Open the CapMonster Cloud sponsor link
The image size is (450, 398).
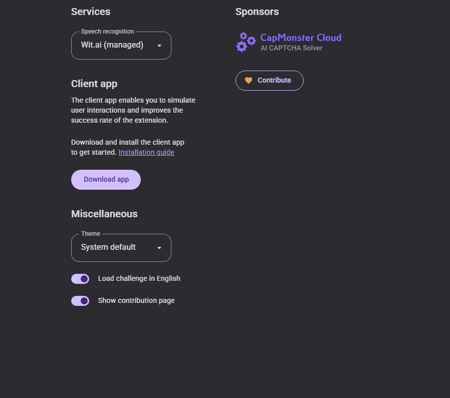pos(289,42)
